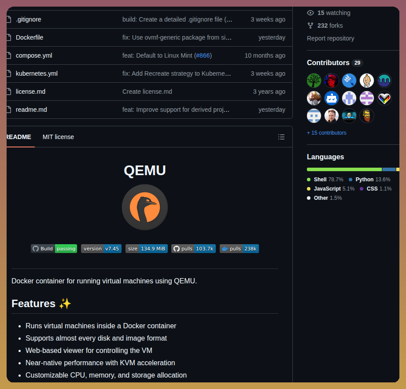Open blue cross identicon contributor avatar
The image size is (406, 389).
pyautogui.click(x=349, y=98)
